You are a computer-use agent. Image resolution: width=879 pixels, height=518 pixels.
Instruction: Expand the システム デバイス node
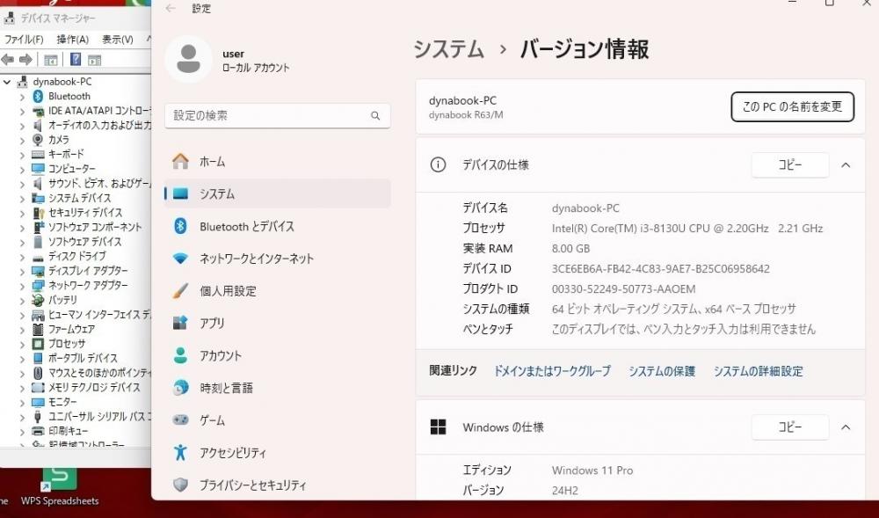[x=23, y=199]
